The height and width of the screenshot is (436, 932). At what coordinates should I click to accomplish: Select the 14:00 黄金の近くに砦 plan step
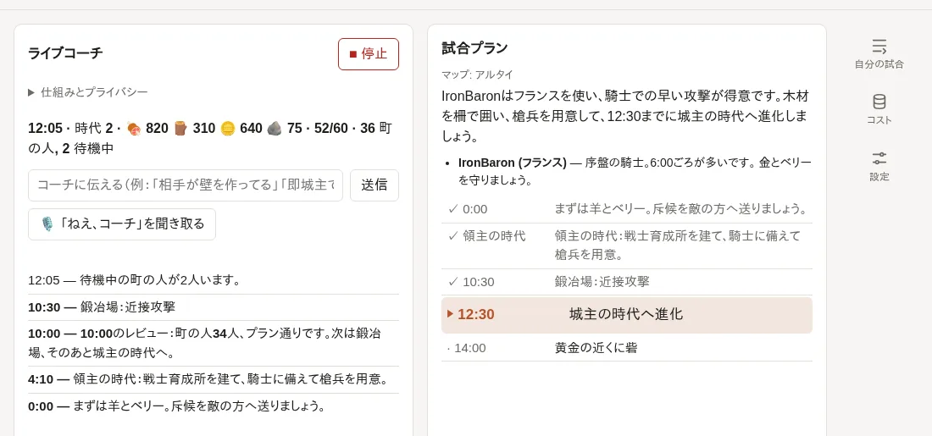626,347
